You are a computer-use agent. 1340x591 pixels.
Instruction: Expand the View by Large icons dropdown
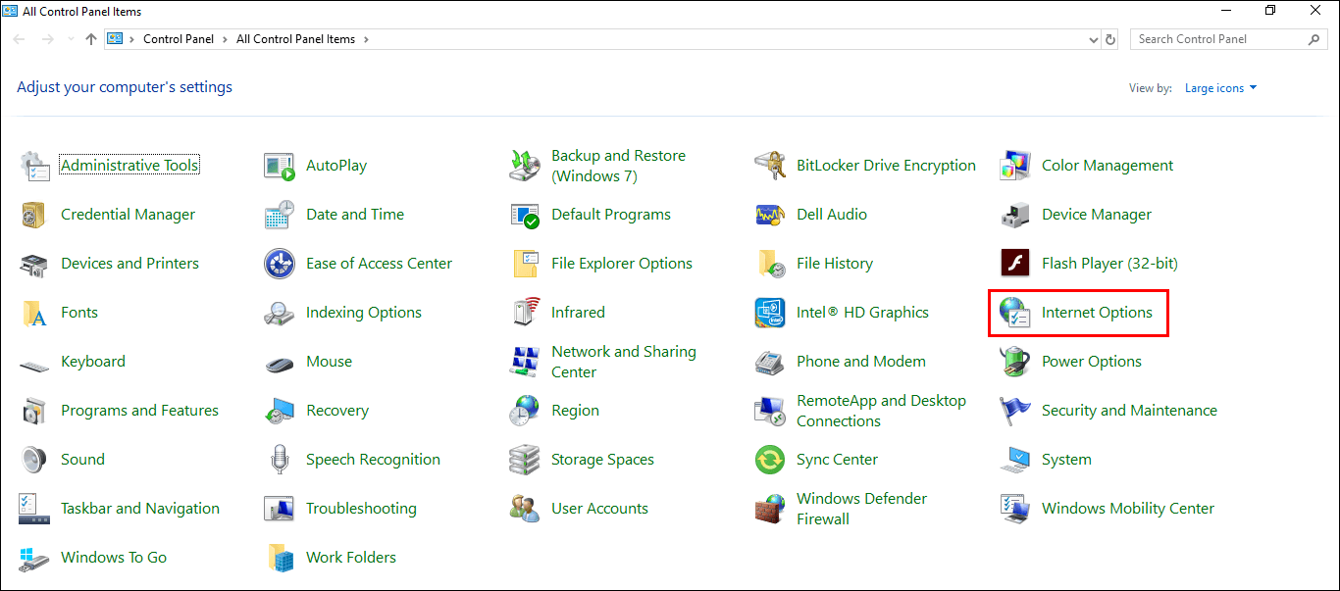point(1220,88)
